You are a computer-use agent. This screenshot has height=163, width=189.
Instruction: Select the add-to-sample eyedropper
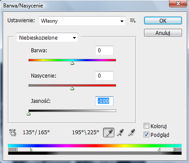pos(120,132)
